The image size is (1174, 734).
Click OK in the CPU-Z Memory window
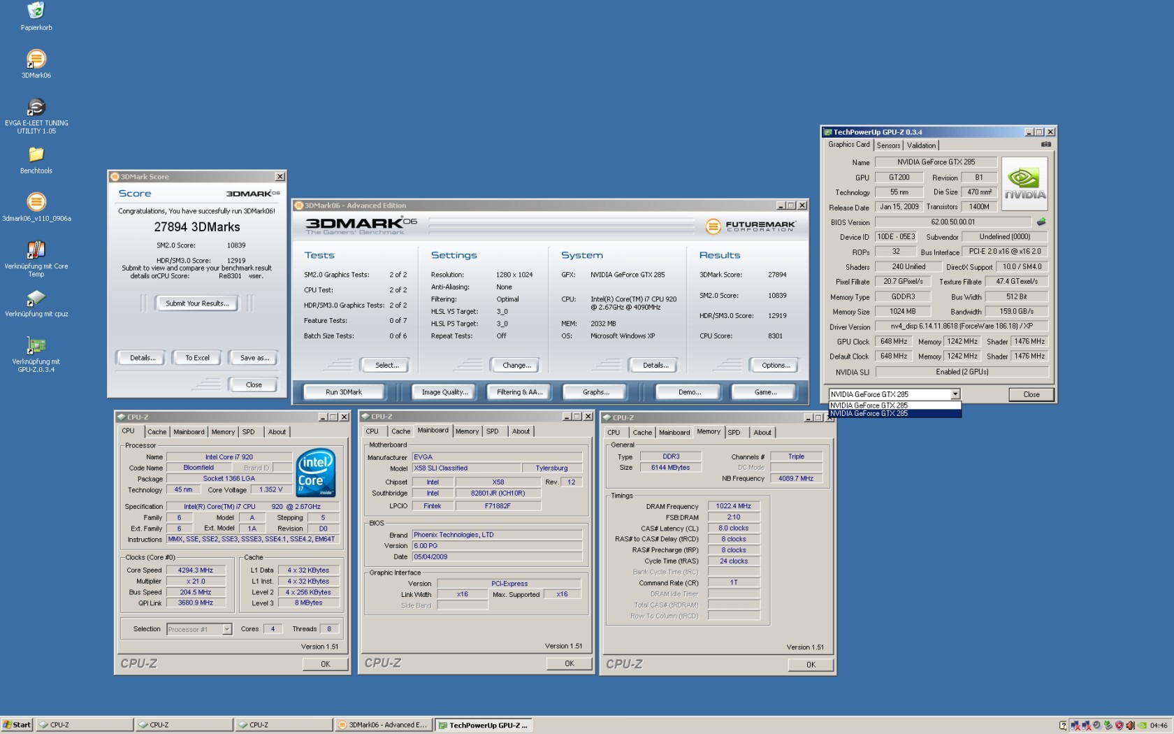tap(811, 665)
